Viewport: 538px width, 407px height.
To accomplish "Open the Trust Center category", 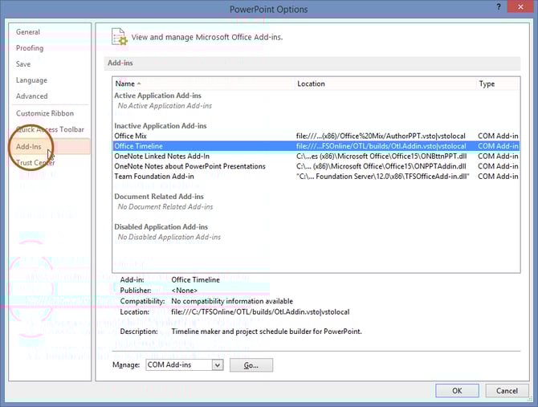I will (x=36, y=163).
